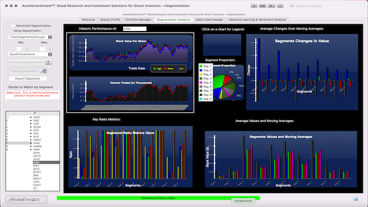Select segment row 7 in the list
This screenshot has height=207, width=368.
(x=19, y=143)
